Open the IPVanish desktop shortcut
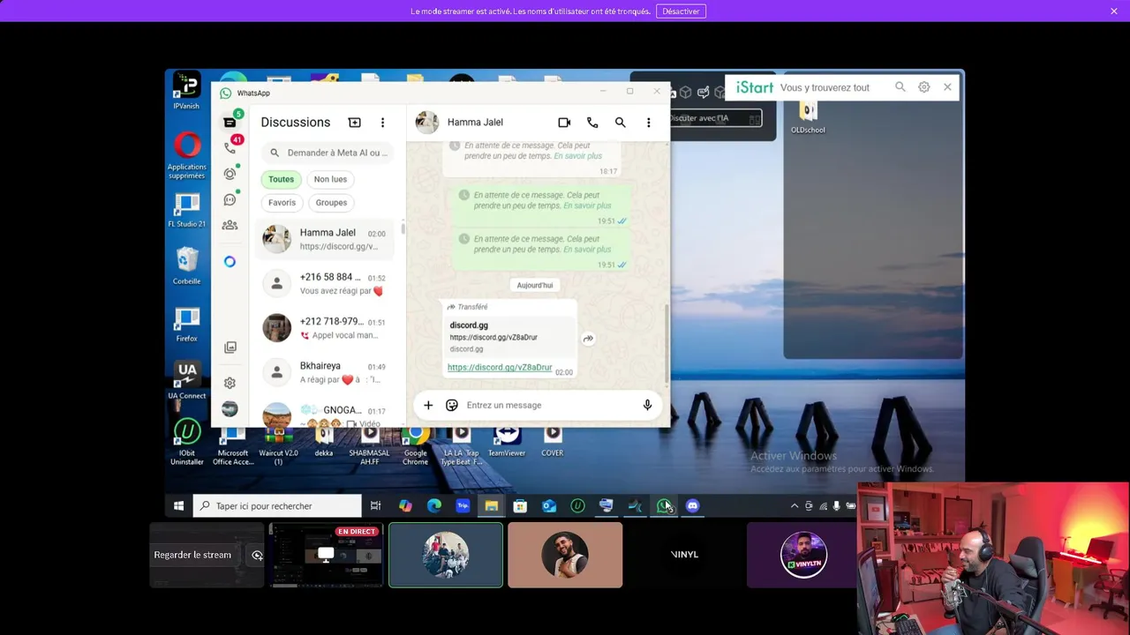This screenshot has width=1130, height=635. [186, 91]
